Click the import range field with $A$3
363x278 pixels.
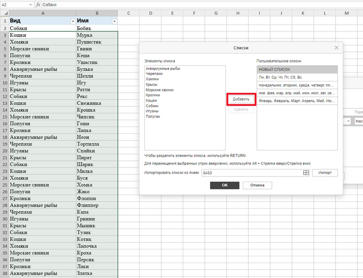tap(252, 173)
